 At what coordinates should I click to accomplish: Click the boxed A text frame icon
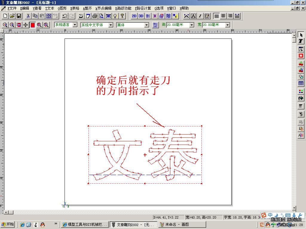tap(193, 16)
